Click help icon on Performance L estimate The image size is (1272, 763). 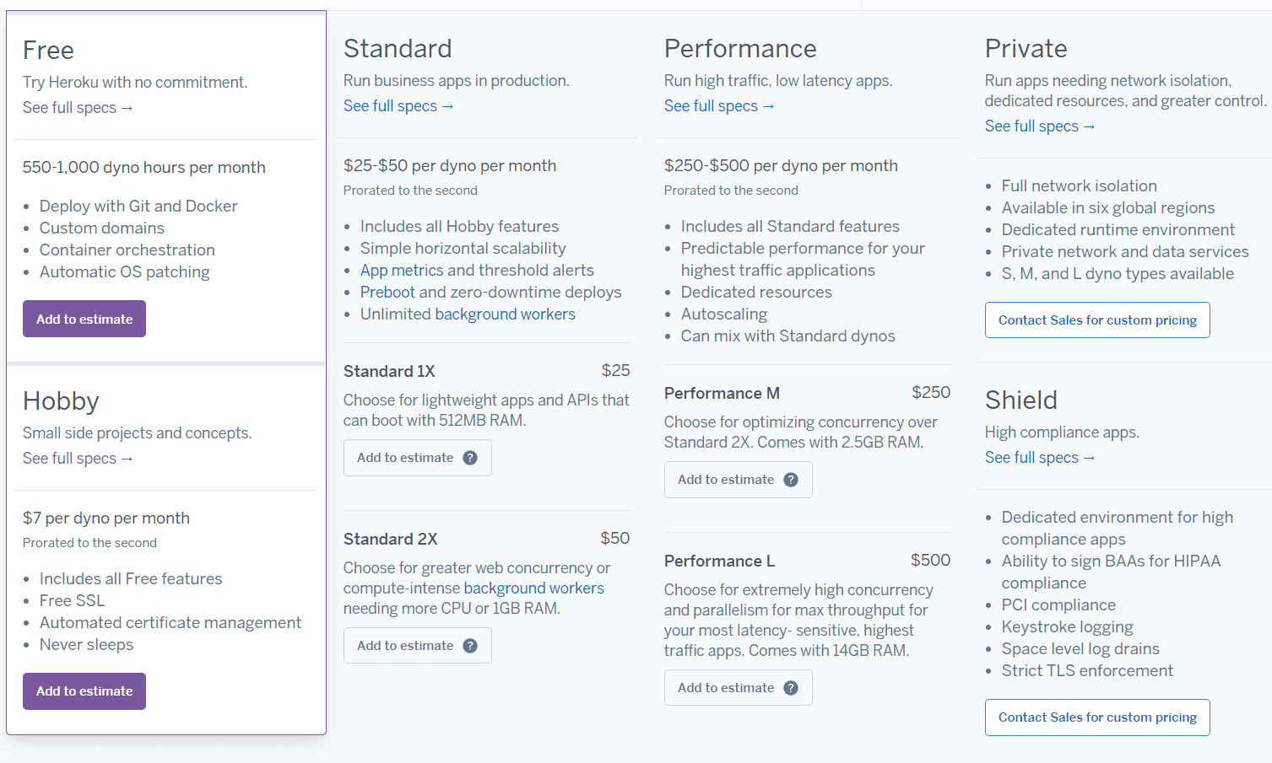click(x=791, y=688)
